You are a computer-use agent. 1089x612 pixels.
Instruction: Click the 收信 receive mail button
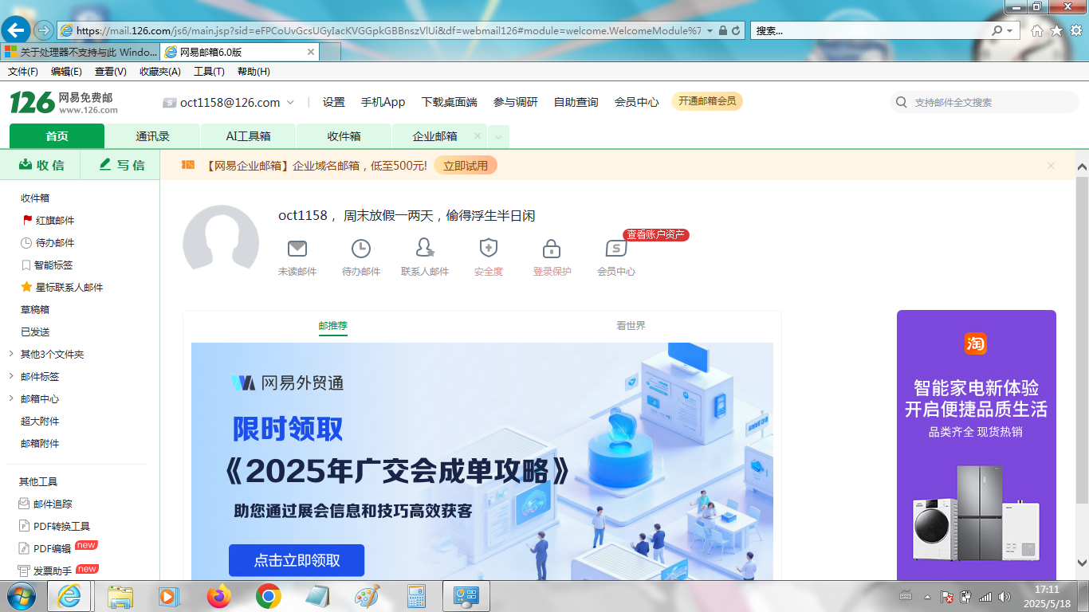(x=41, y=165)
